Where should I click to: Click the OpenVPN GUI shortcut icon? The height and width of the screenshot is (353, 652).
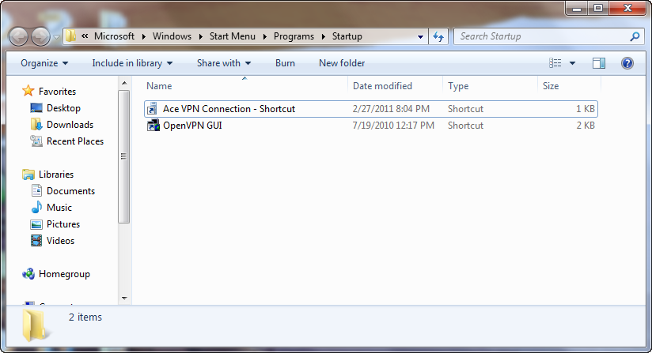pyautogui.click(x=153, y=126)
